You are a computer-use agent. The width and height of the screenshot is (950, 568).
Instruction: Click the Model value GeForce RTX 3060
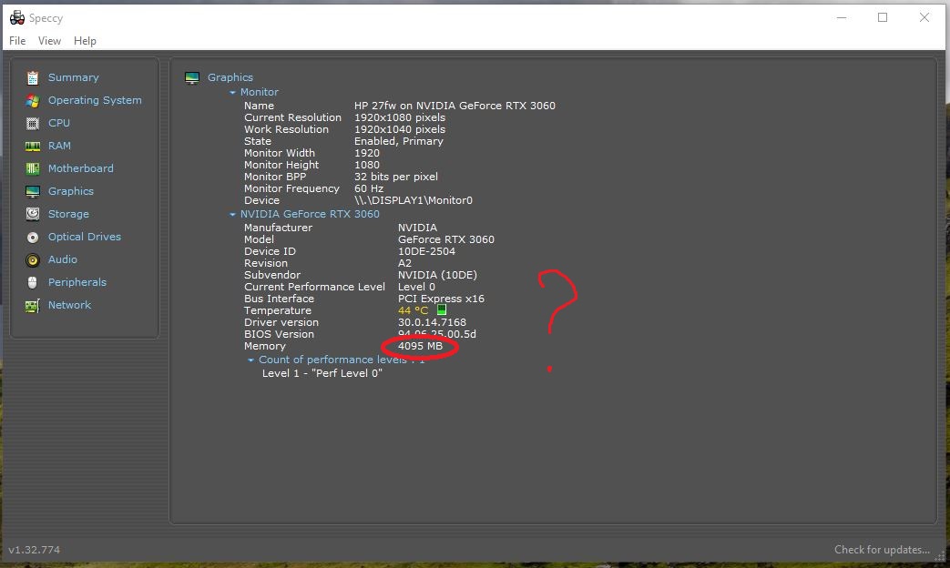(x=446, y=239)
